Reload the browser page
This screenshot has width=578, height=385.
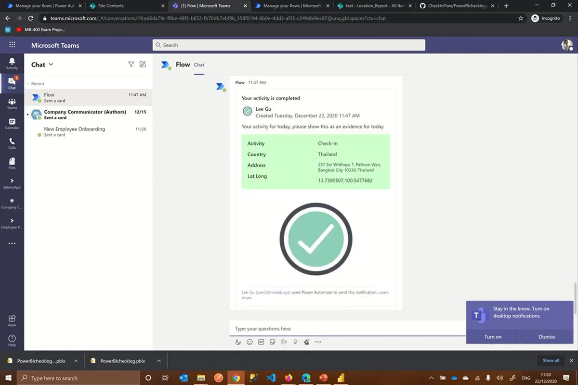(31, 18)
